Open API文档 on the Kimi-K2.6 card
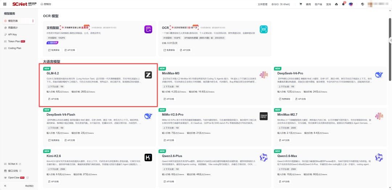Screen dimensions: 392x190 tap(54, 182)
